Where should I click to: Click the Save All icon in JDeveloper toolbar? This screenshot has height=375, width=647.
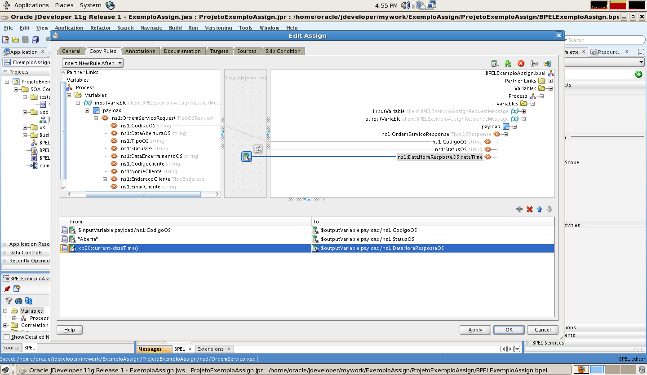[x=35, y=40]
